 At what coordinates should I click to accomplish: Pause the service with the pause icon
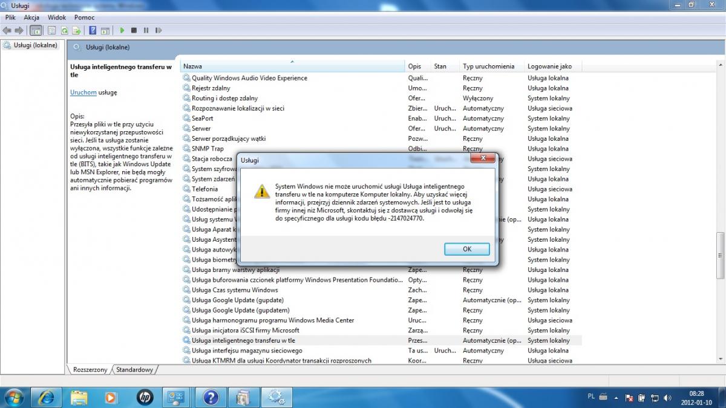[x=146, y=30]
